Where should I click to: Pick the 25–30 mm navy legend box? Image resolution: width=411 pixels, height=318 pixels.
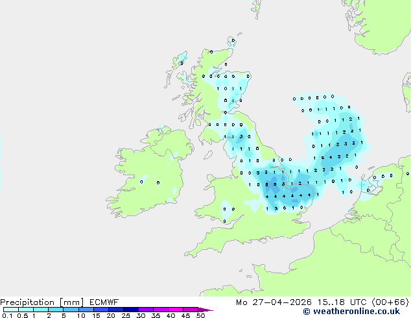coord(130,310)
